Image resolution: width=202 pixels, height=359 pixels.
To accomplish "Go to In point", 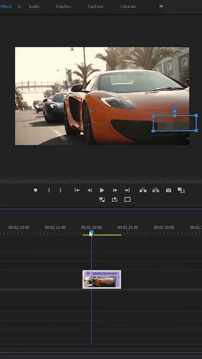I will point(77,190).
